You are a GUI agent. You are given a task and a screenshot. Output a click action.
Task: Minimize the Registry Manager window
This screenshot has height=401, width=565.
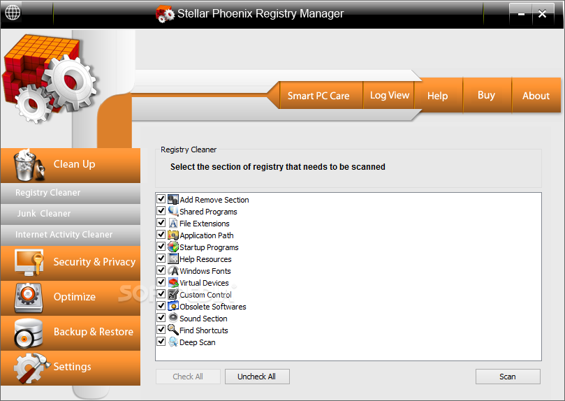(521, 15)
